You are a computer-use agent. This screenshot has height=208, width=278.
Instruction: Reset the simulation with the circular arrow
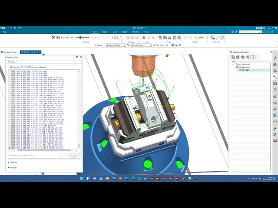(x=121, y=38)
